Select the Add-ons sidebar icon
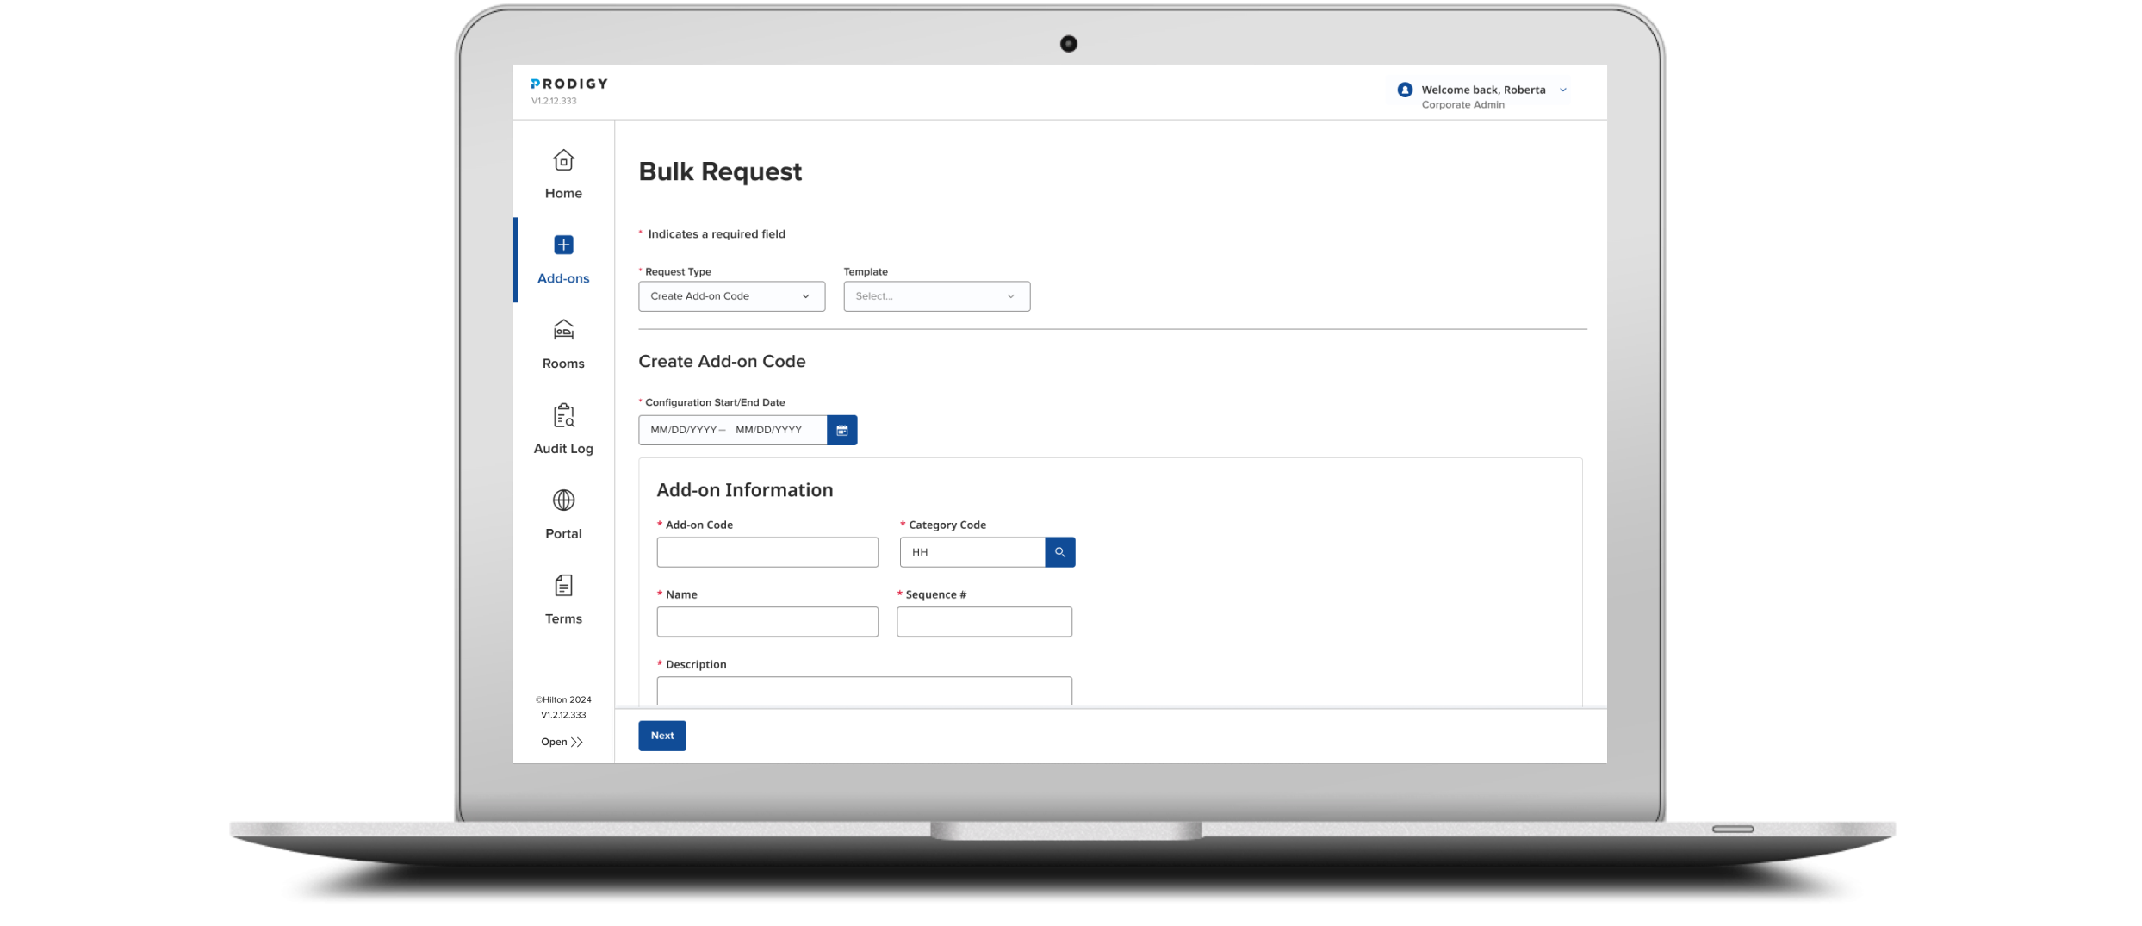The height and width of the screenshot is (926, 2142). point(563,245)
